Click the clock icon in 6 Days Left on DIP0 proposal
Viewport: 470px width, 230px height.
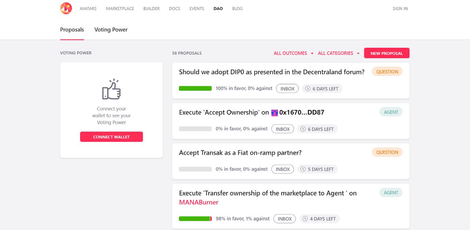308,89
